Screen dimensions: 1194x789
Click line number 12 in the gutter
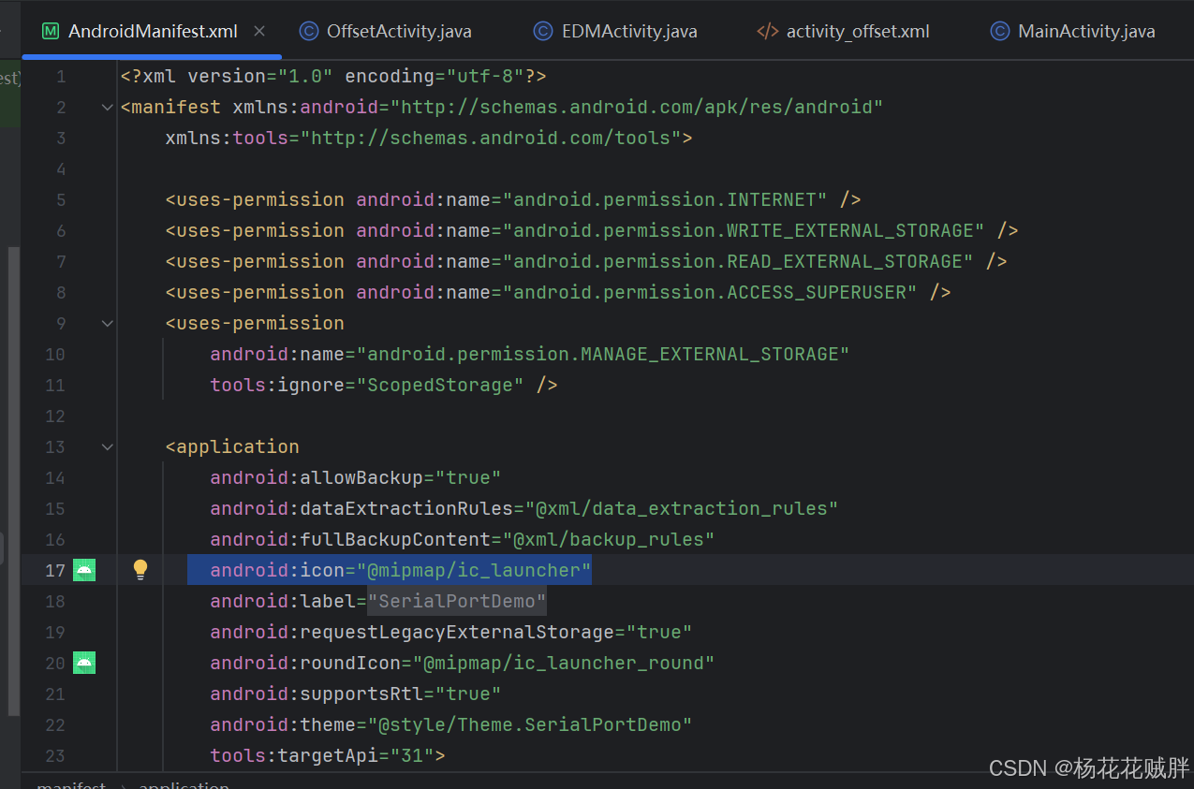55,416
